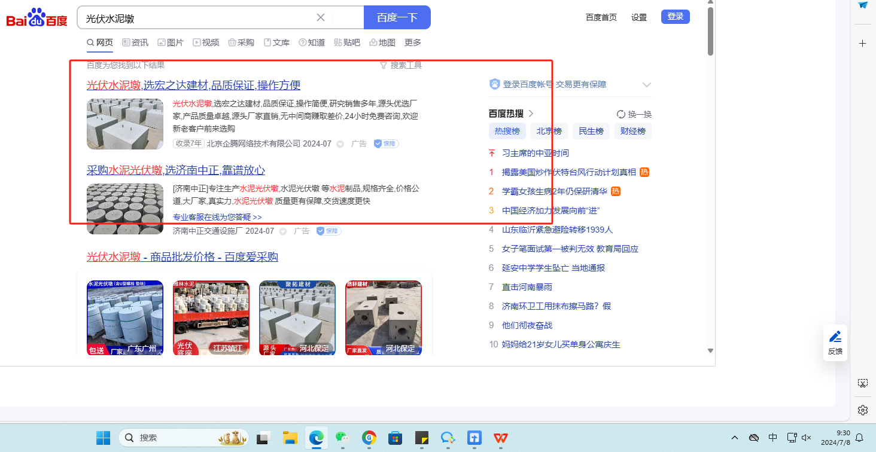Open the 贴吧 tab

(347, 42)
